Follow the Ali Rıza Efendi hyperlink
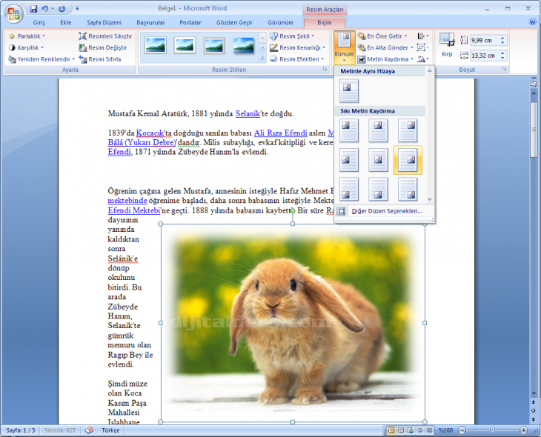 [x=281, y=133]
